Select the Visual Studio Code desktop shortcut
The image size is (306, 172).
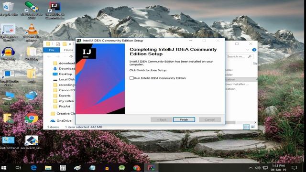[8, 77]
